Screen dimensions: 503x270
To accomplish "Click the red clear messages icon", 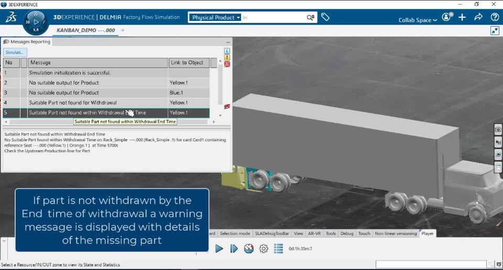I will [x=227, y=106].
